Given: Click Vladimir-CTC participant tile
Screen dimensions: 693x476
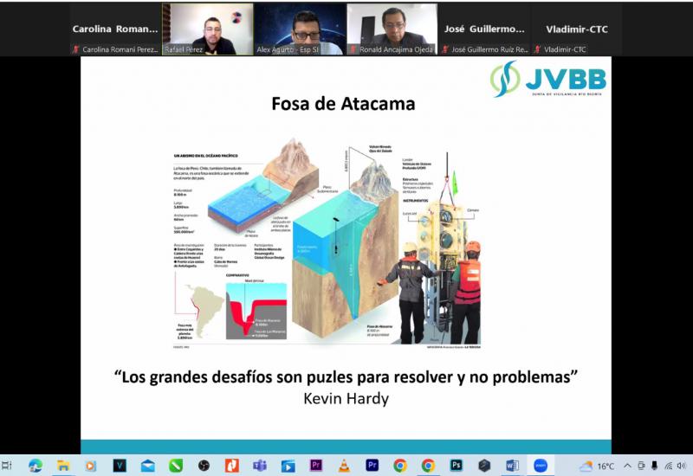Looking at the screenshot, I should point(577,29).
